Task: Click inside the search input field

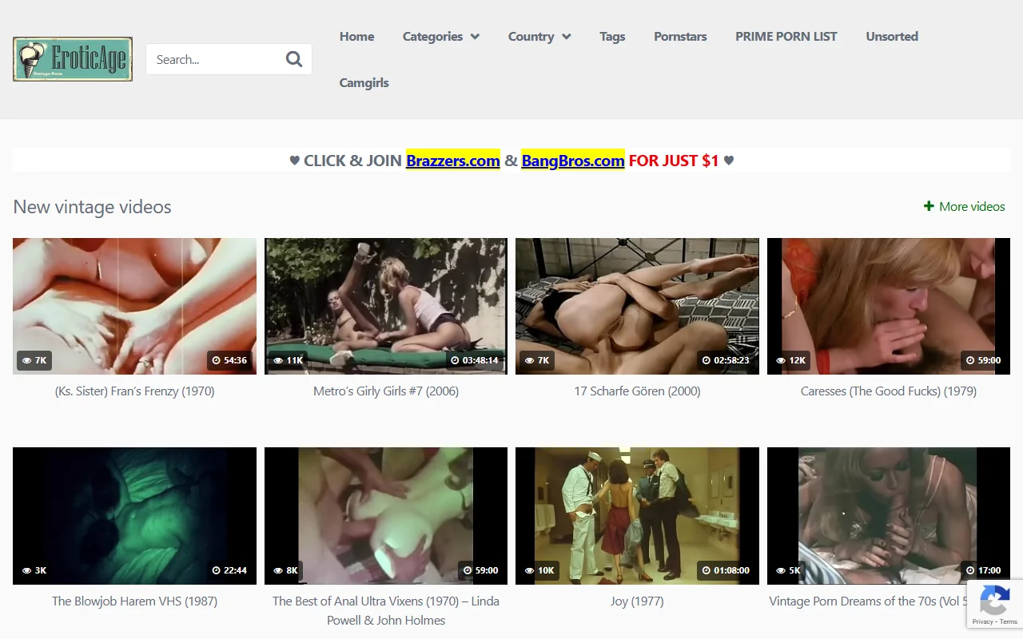Action: coord(216,58)
